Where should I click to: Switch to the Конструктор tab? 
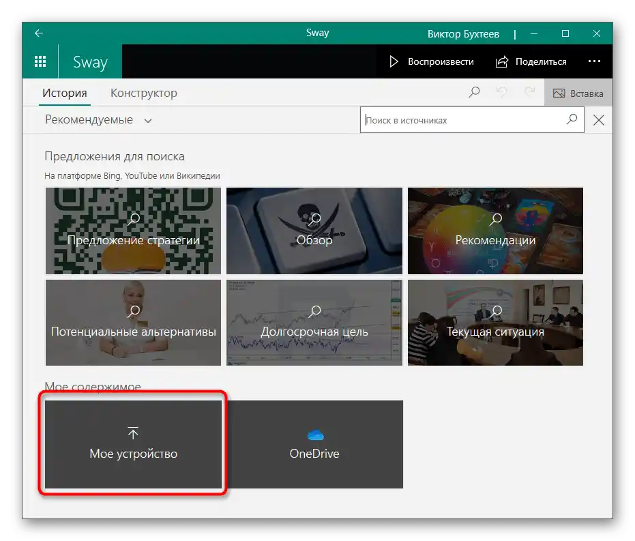pyautogui.click(x=144, y=93)
